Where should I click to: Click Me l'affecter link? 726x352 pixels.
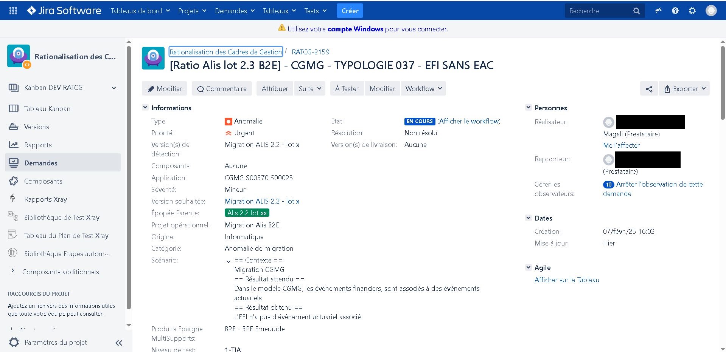point(621,145)
